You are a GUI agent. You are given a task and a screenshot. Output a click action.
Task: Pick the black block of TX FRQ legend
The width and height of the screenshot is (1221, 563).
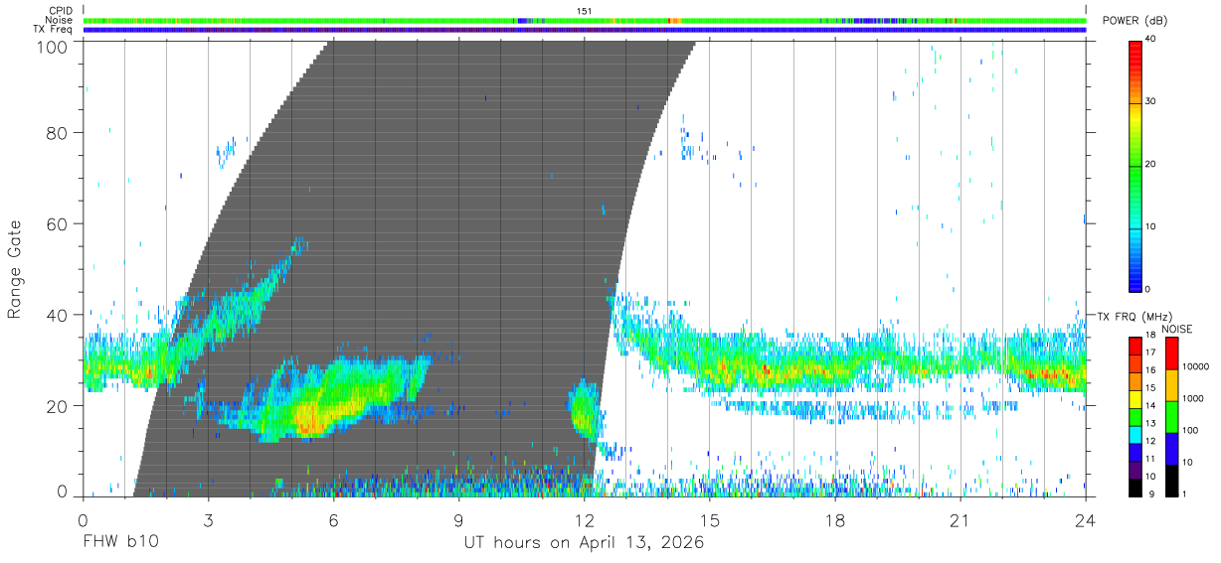pyautogui.click(x=1134, y=487)
